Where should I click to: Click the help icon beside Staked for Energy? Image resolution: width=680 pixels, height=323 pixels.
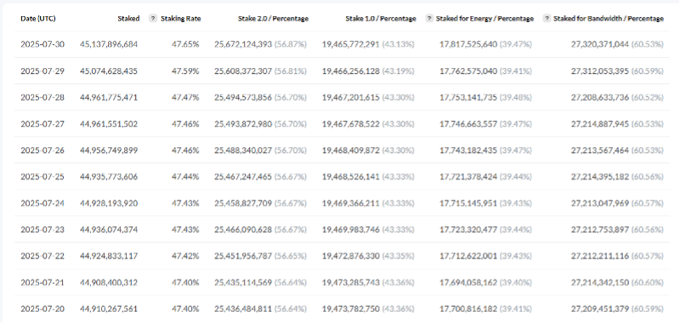coord(429,19)
